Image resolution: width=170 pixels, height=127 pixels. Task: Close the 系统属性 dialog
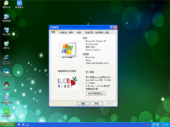coord(116,28)
